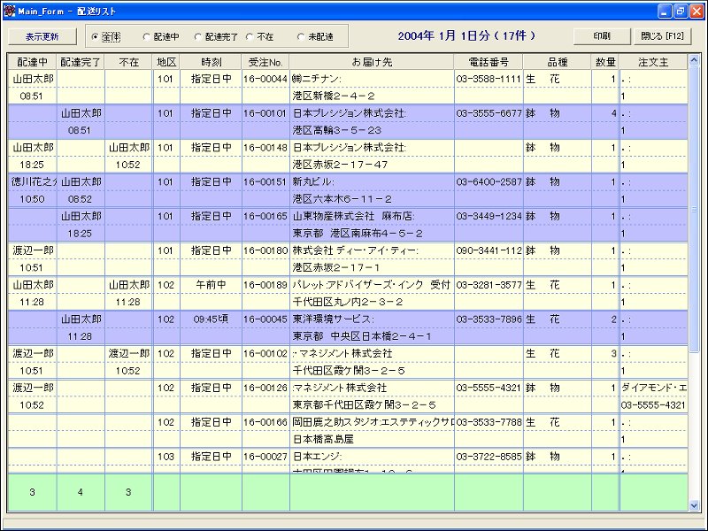Click order number 16-00045
This screenshot has height=531, width=708.
265,319
